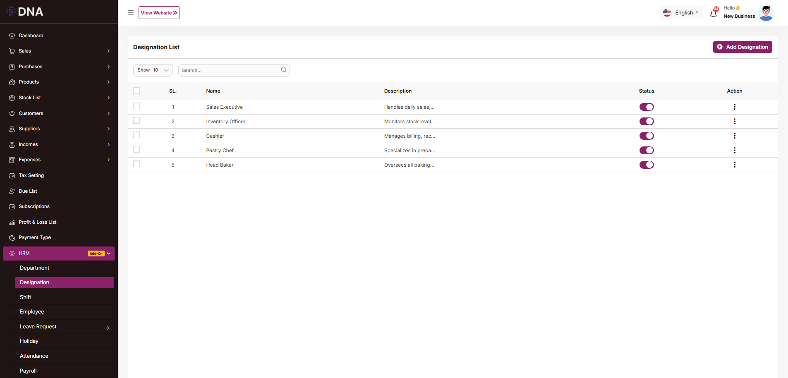Click the hamburger menu icon

[131, 13]
